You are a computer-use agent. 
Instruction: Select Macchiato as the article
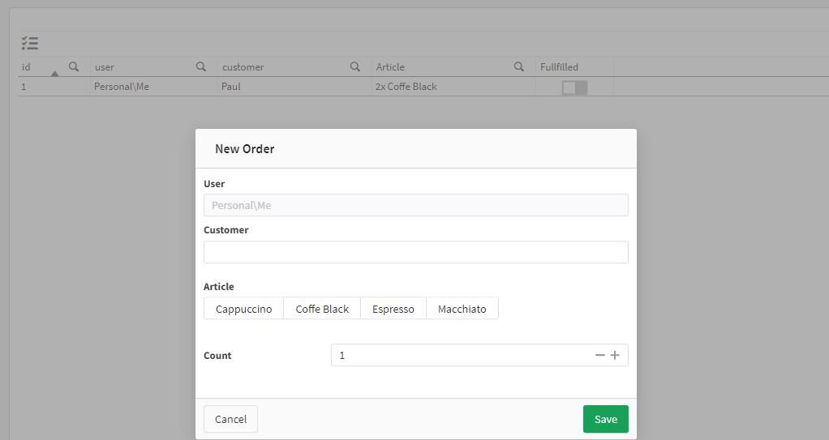coord(462,309)
